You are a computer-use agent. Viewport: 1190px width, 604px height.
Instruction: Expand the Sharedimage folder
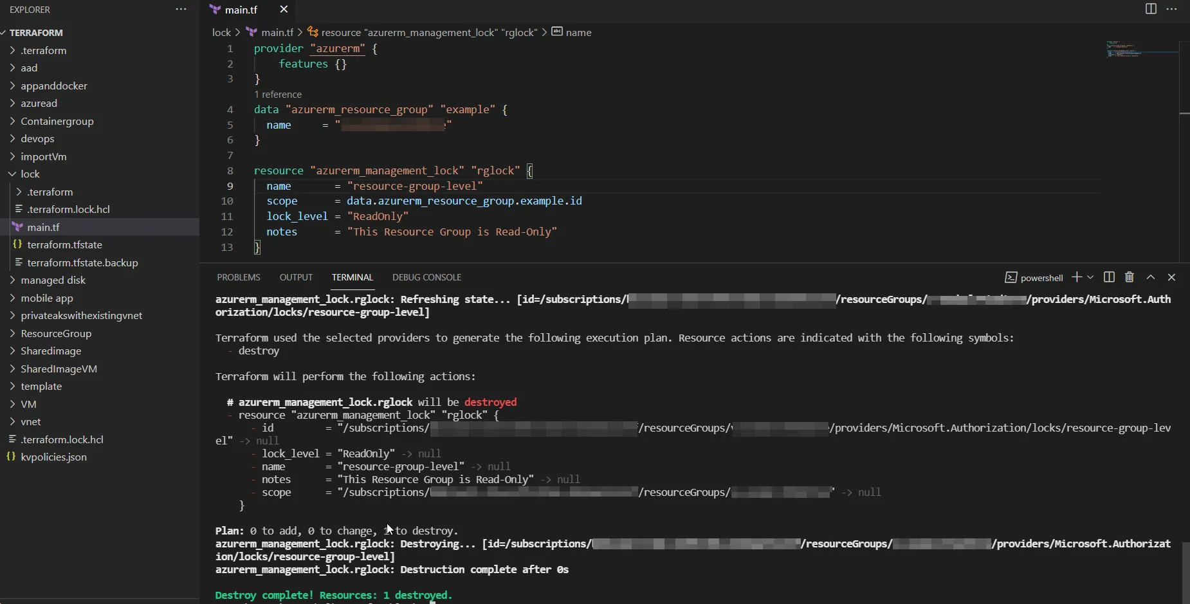pos(51,351)
